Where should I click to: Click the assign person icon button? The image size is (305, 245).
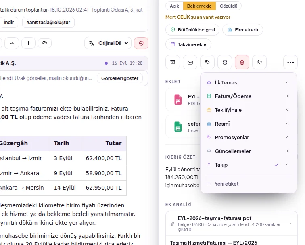coord(259,62)
